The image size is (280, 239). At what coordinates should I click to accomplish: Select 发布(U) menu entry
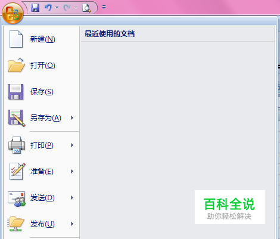pos(42,224)
